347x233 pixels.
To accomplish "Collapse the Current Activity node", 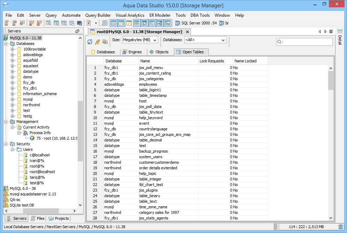I will tap(13, 127).
